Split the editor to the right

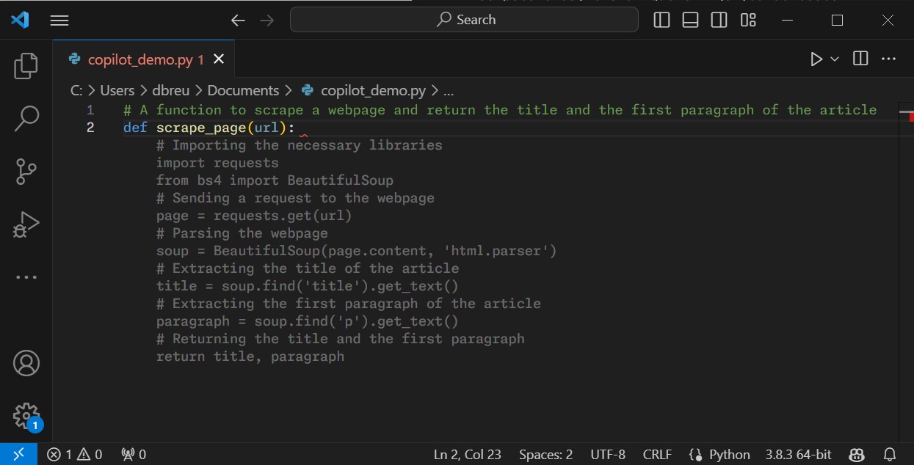859,59
